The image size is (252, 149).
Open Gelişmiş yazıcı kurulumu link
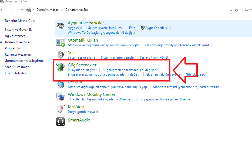[x=105, y=28]
